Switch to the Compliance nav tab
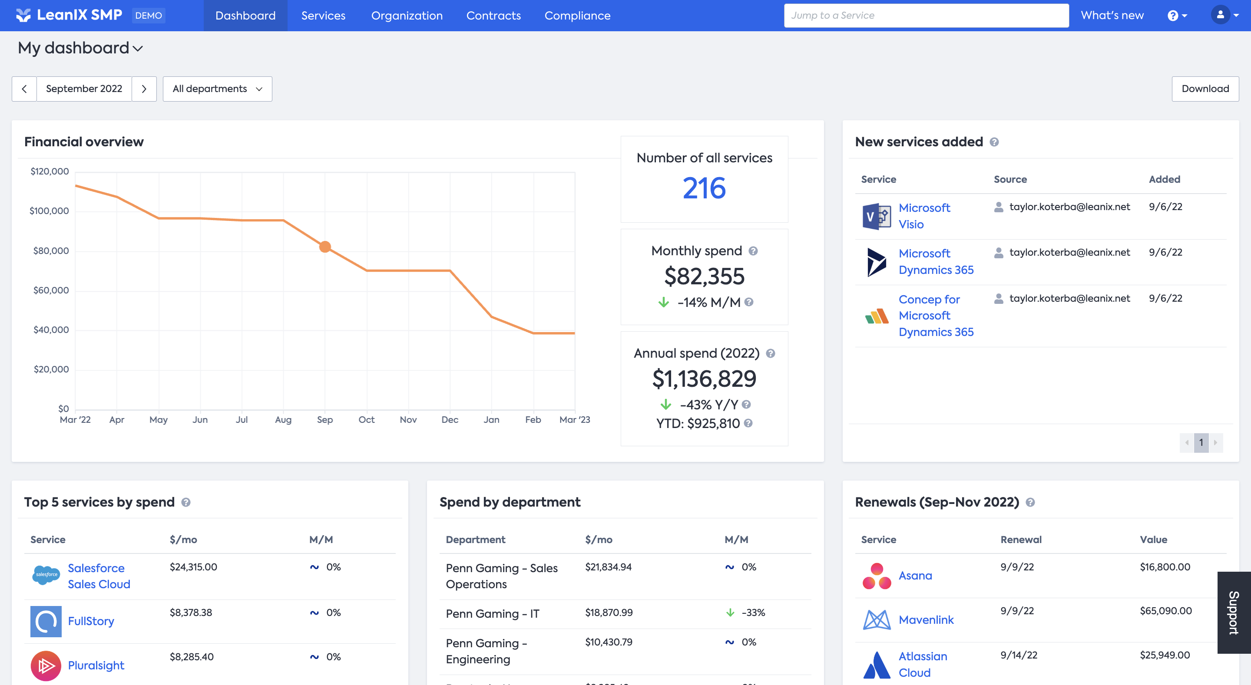This screenshot has height=685, width=1251. point(577,16)
